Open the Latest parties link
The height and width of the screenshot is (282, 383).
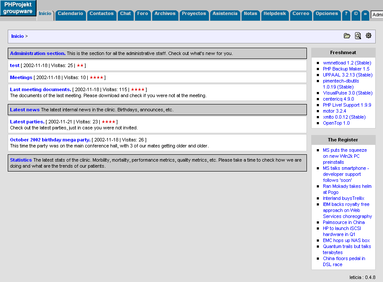pyautogui.click(x=27, y=122)
